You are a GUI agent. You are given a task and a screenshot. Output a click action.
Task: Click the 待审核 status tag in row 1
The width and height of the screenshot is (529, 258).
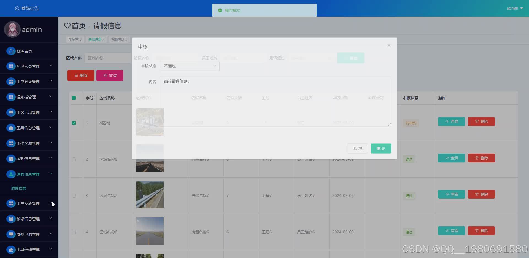[411, 123]
